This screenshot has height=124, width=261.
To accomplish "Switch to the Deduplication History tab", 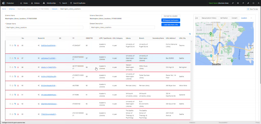I will point(209,18).
